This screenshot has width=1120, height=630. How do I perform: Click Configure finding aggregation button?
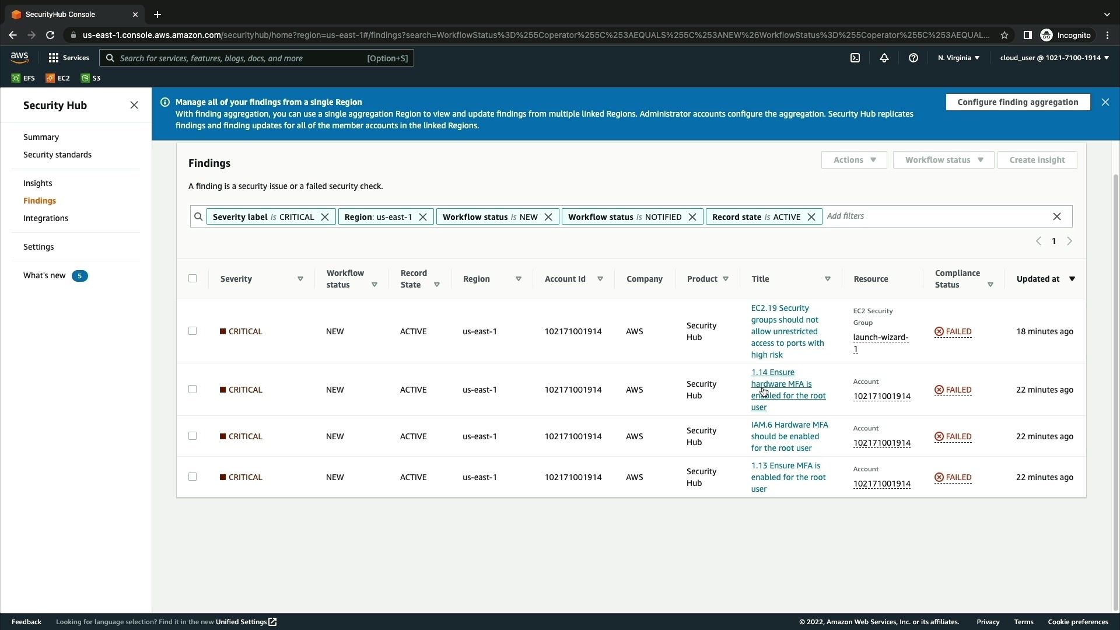point(1017,102)
